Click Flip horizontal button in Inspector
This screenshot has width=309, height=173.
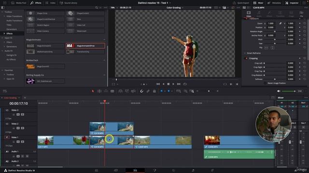[267, 48]
